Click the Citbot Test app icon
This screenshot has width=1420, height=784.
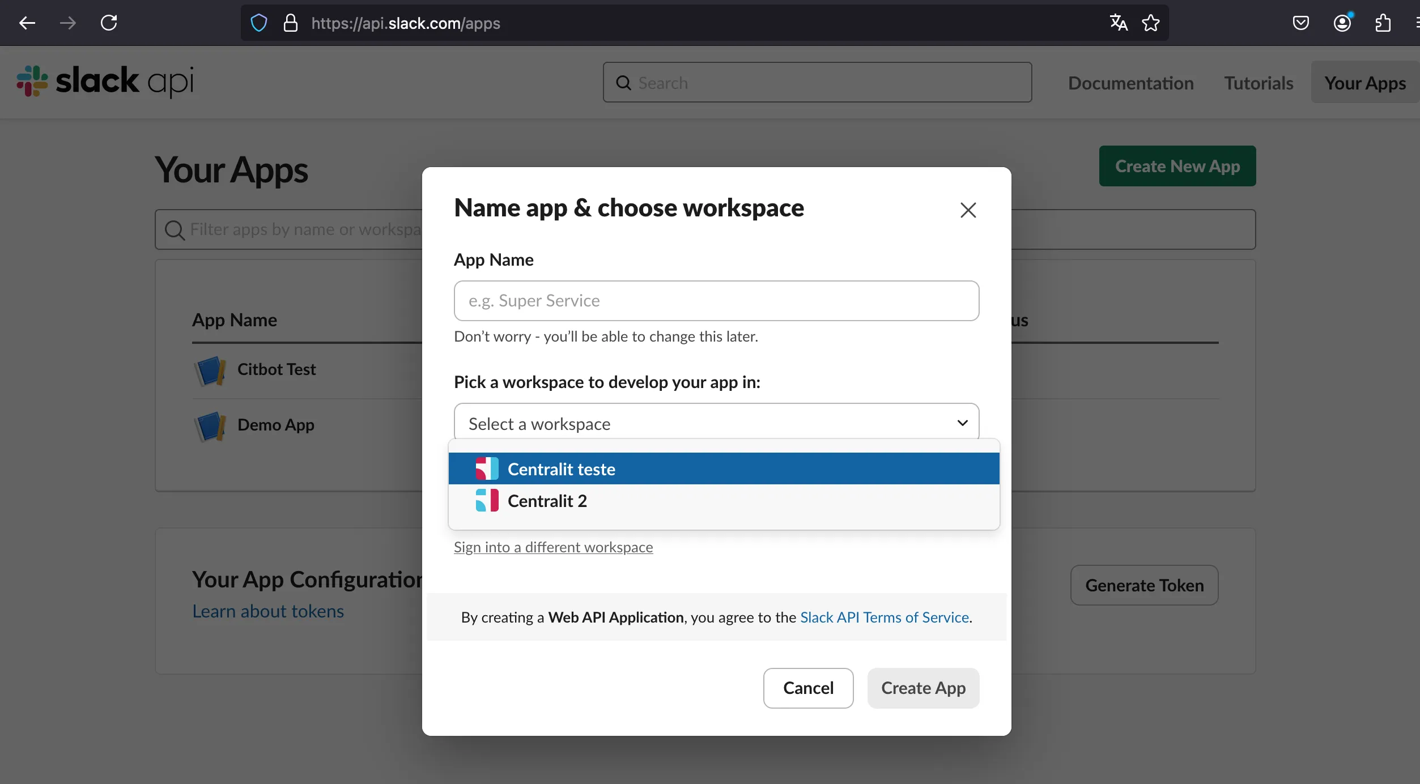tap(210, 370)
